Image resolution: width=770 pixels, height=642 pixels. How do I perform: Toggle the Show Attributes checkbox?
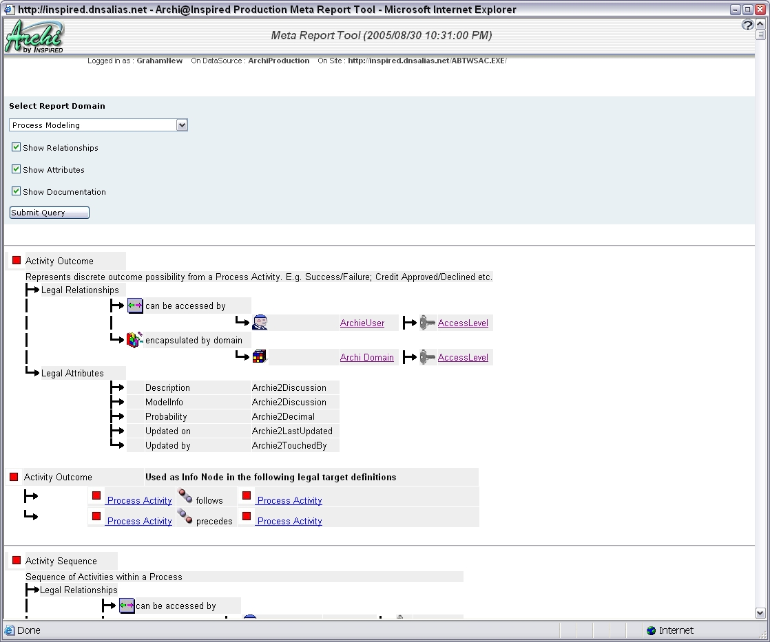pyautogui.click(x=17, y=169)
